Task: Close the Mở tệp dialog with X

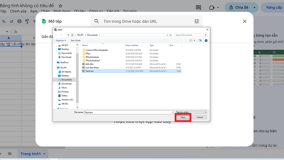Action: [245, 21]
